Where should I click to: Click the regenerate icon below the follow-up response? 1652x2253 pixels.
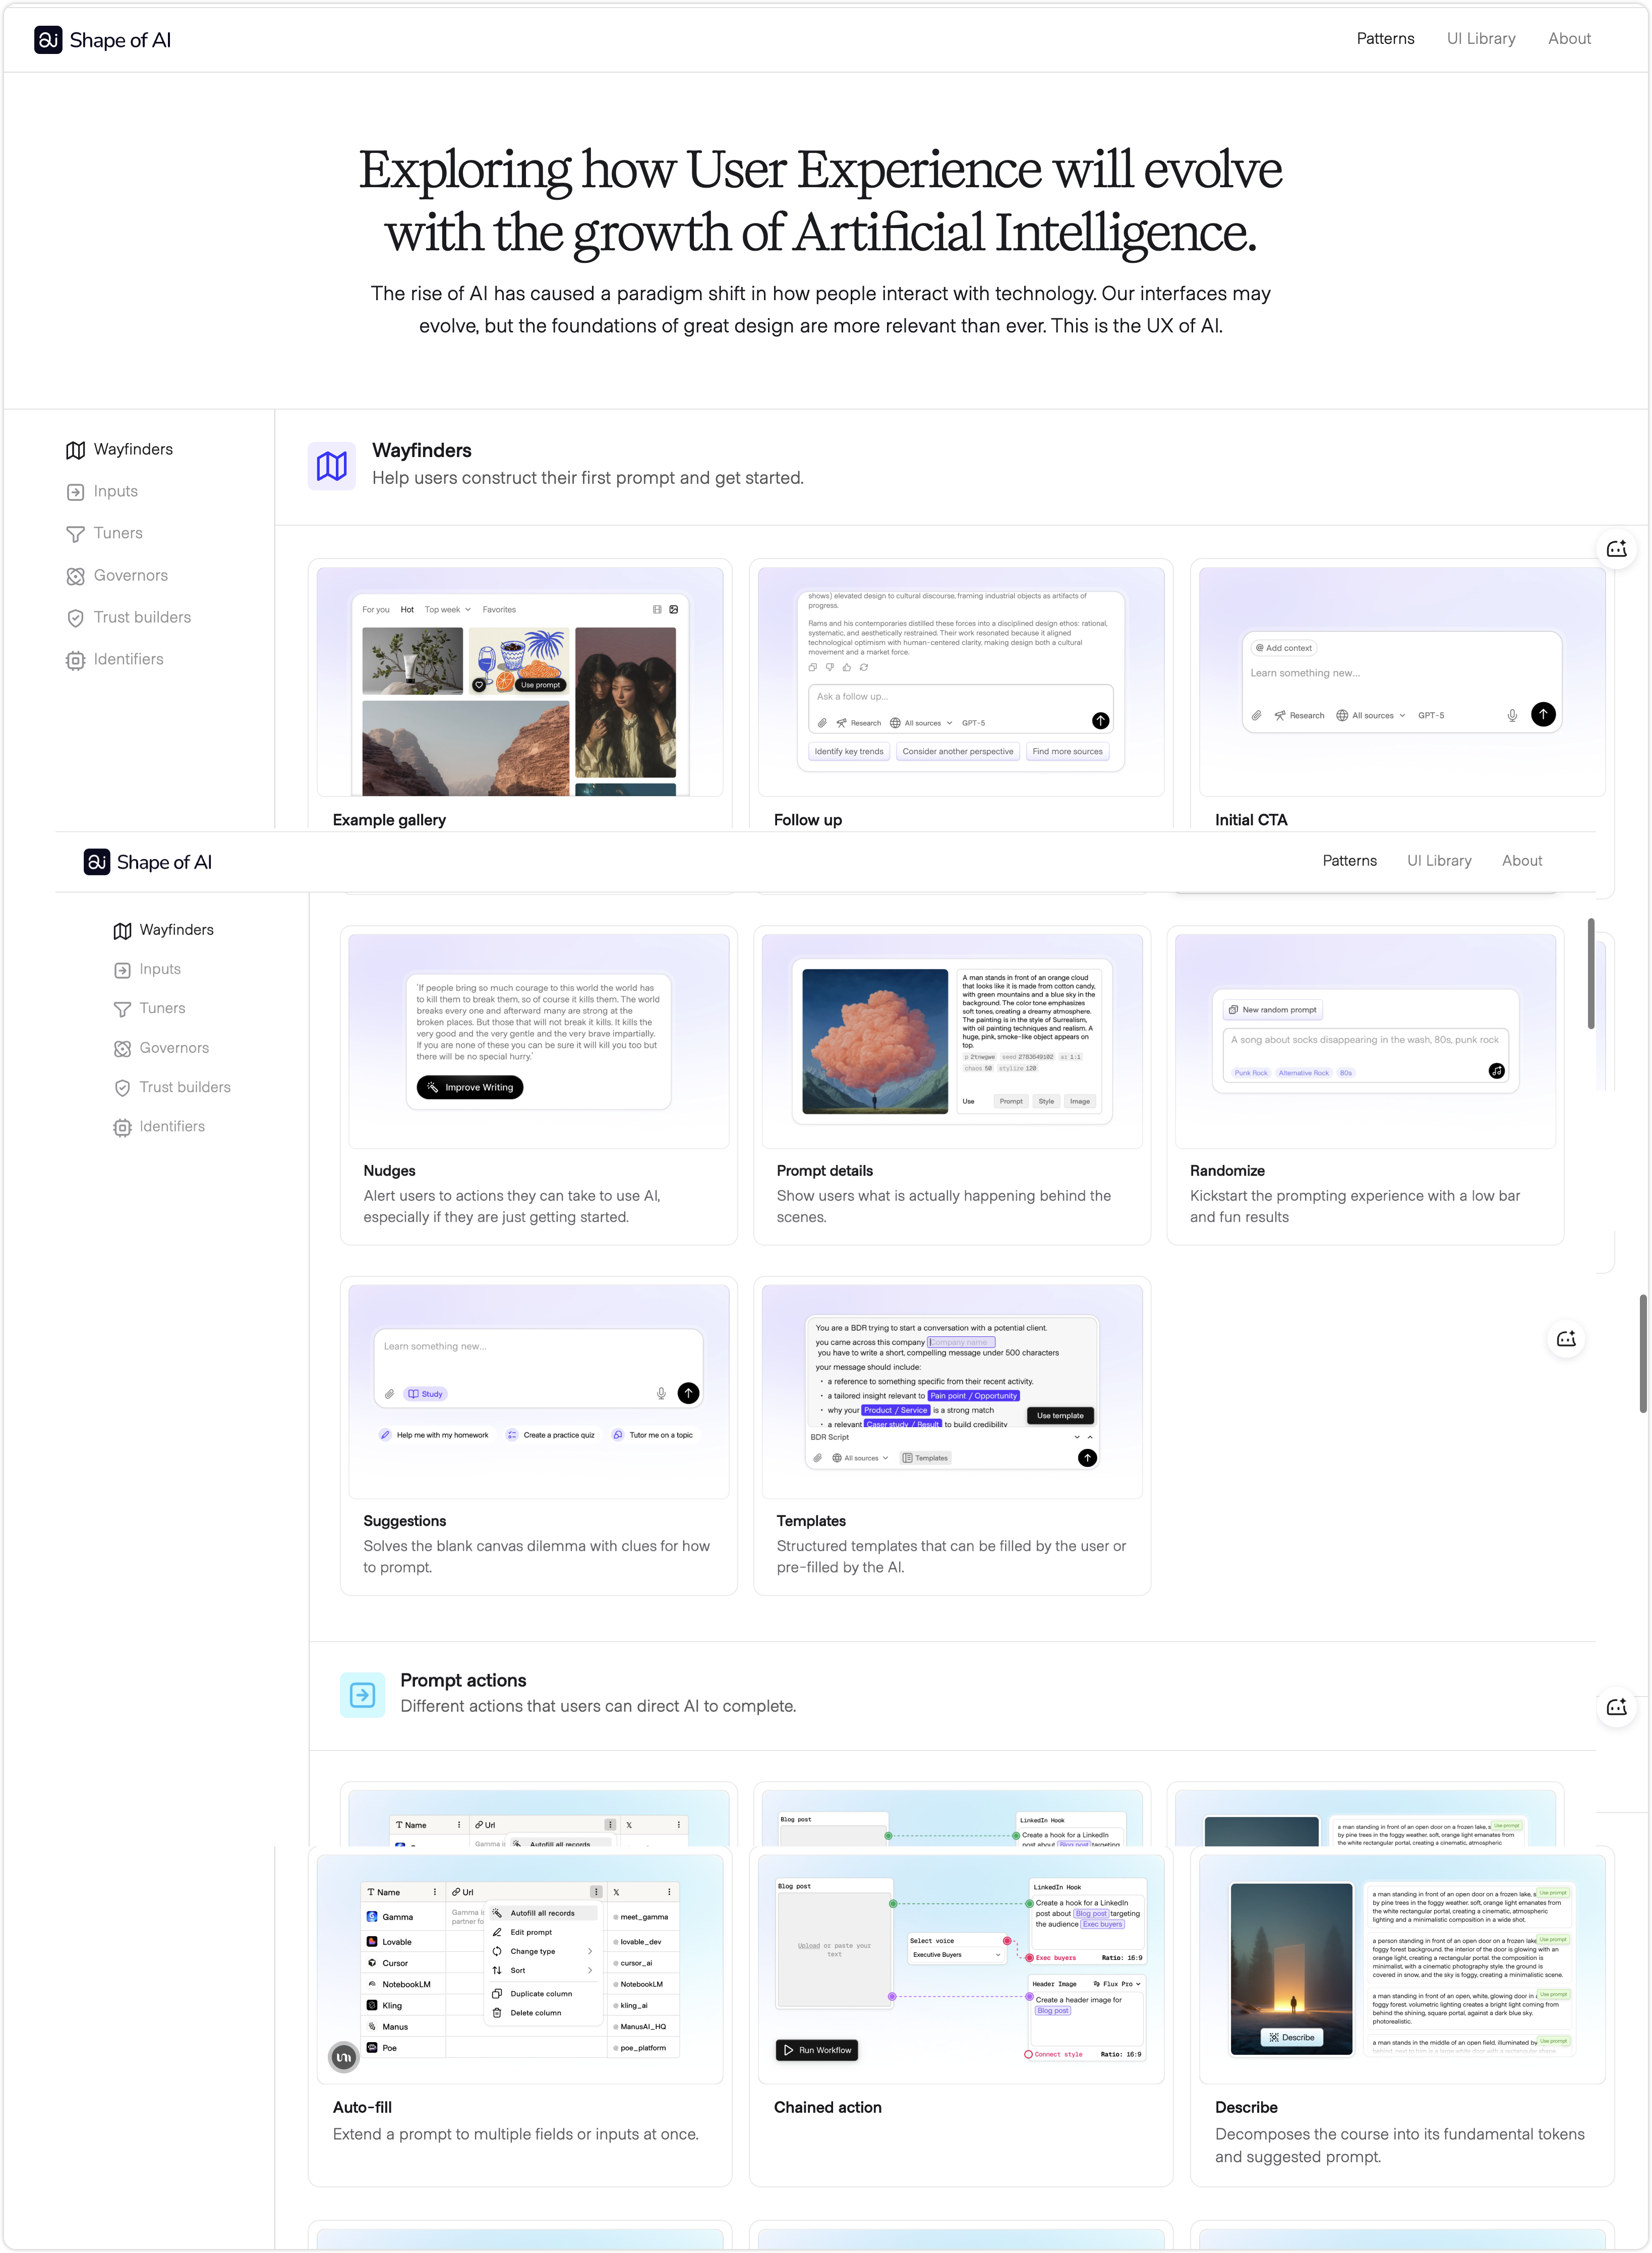click(x=864, y=667)
